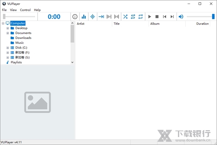Toggle repeat track mode

[x=133, y=17]
